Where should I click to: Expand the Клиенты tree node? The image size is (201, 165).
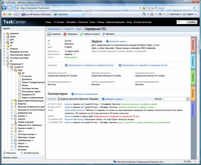click(4, 49)
